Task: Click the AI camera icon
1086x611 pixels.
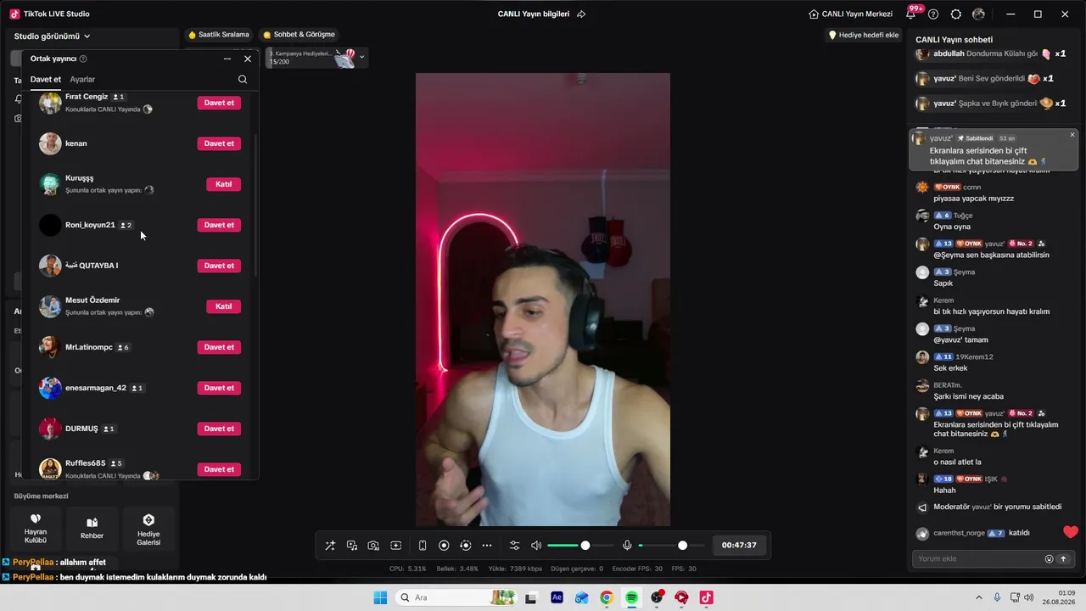Action: 373,546
